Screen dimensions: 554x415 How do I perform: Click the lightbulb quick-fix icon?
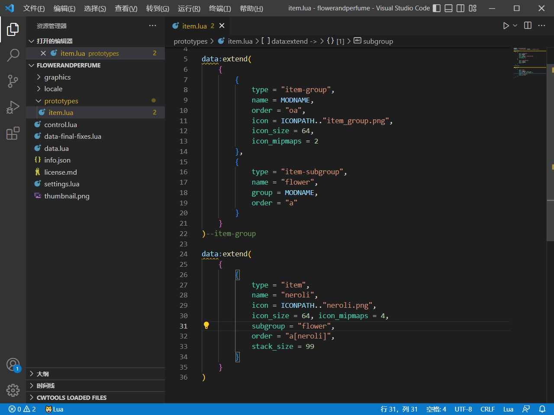coord(206,326)
